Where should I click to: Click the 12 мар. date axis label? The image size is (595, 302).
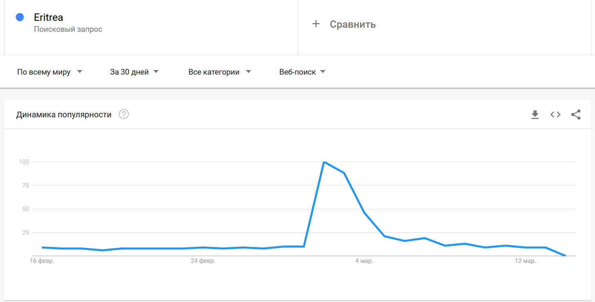525,261
